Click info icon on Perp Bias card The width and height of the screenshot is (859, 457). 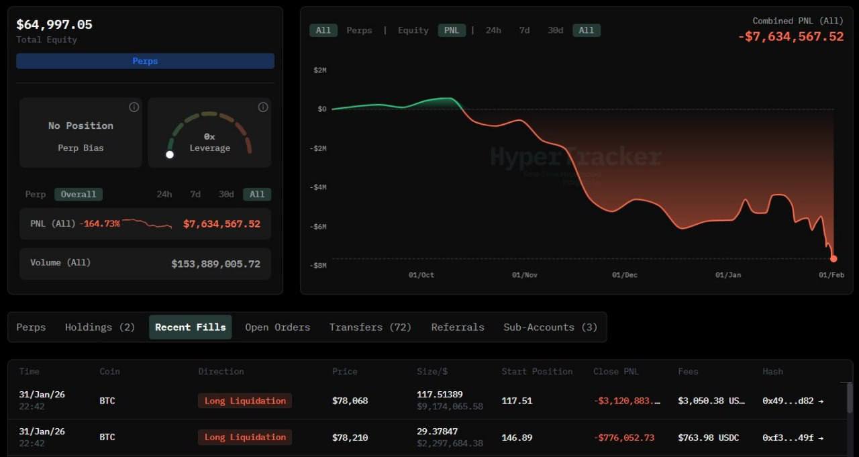(x=134, y=107)
